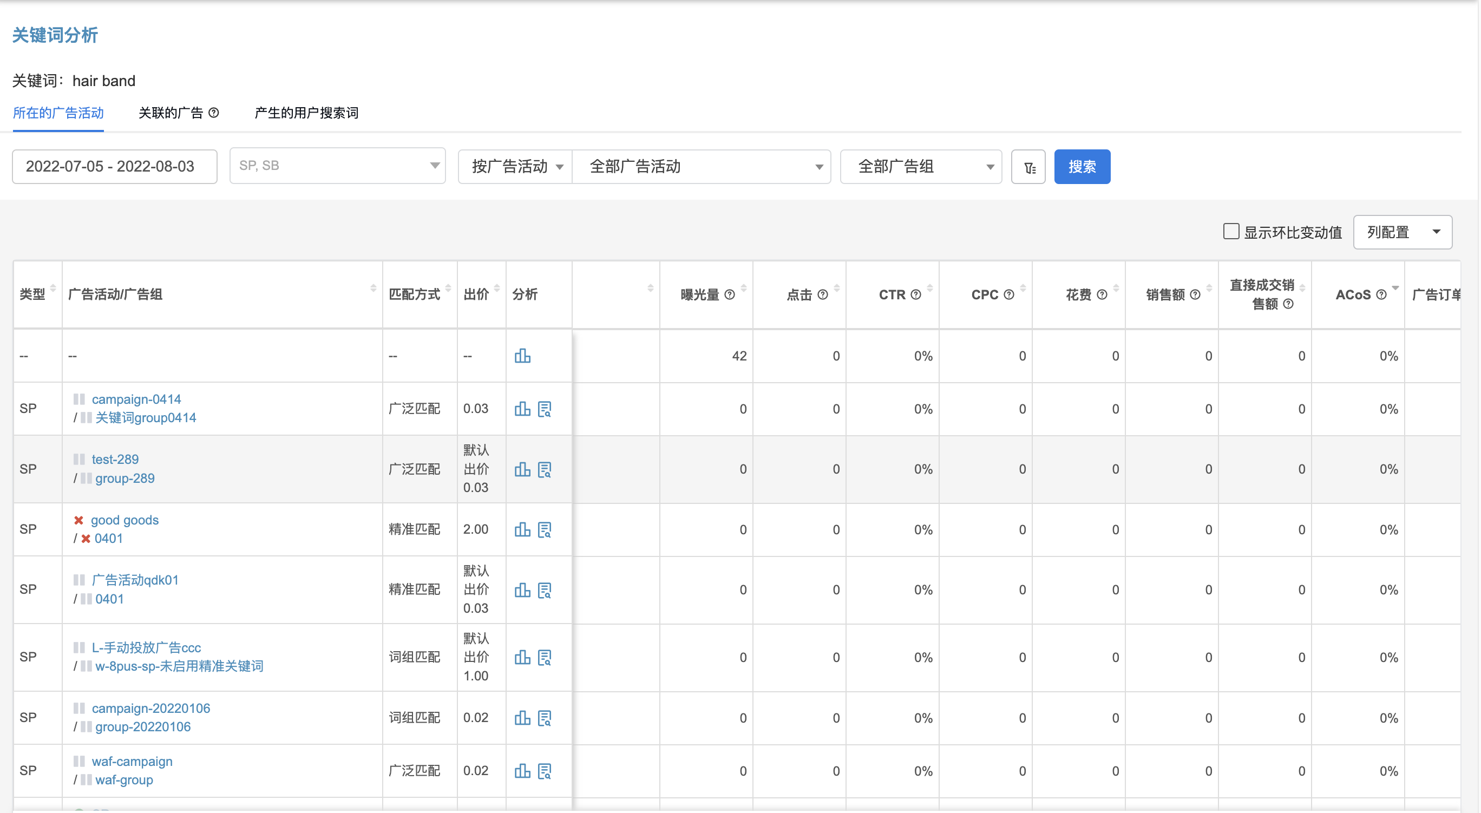Screen dimensions: 1481x813
Task: Switch to 产生的用户搜索词 tab
Action: (306, 113)
